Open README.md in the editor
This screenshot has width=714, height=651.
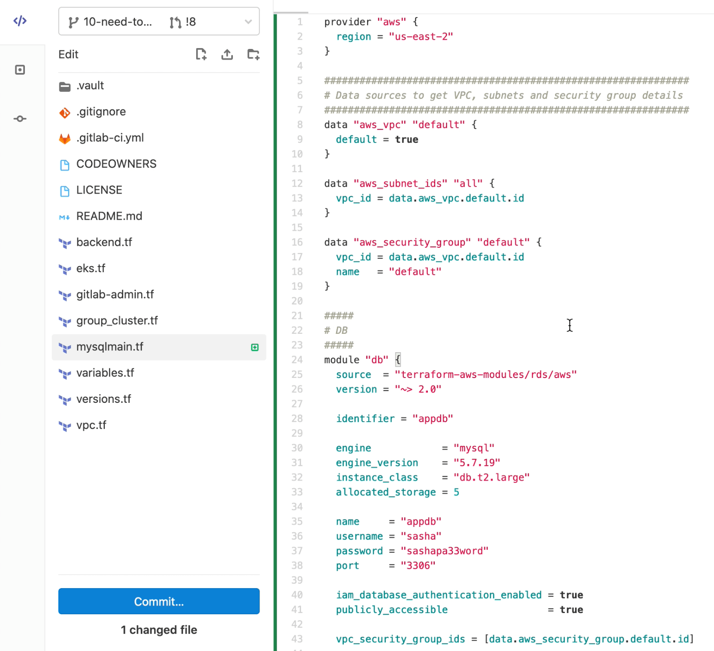click(x=109, y=216)
